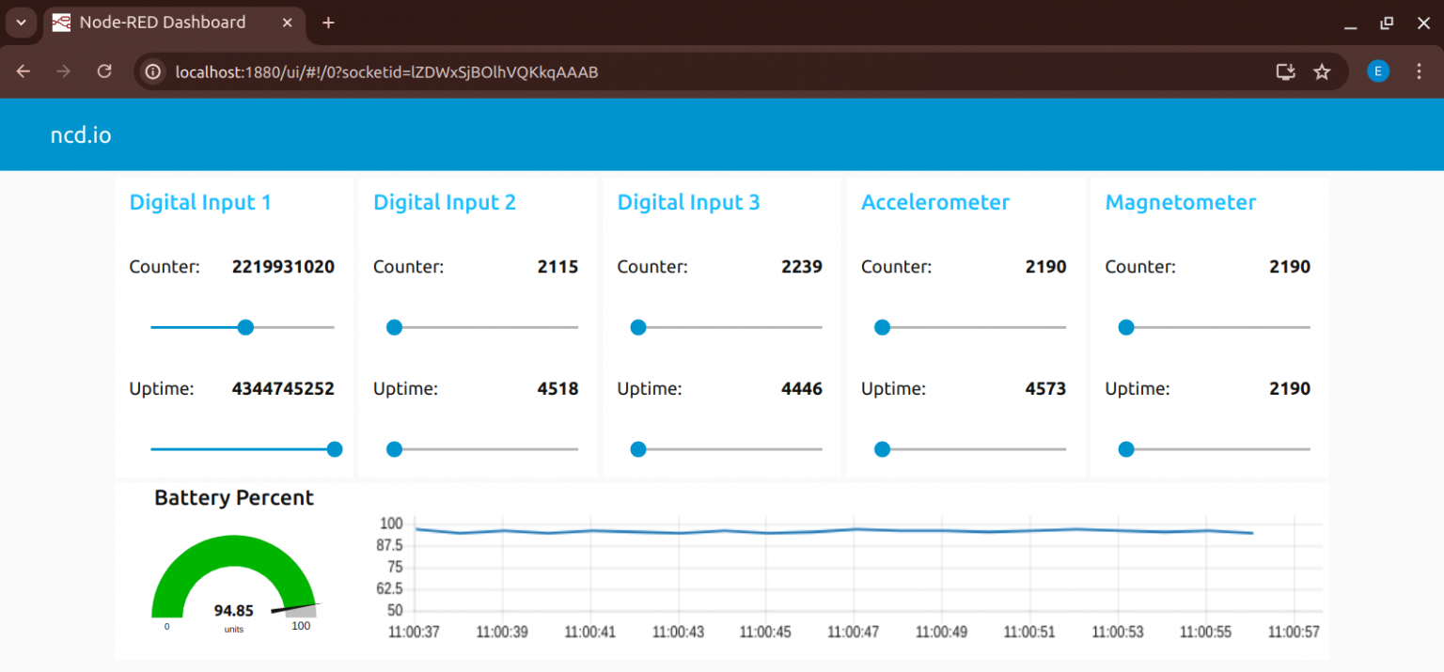Open a new browser tab
Screen dimensions: 1444x672
tap(327, 23)
